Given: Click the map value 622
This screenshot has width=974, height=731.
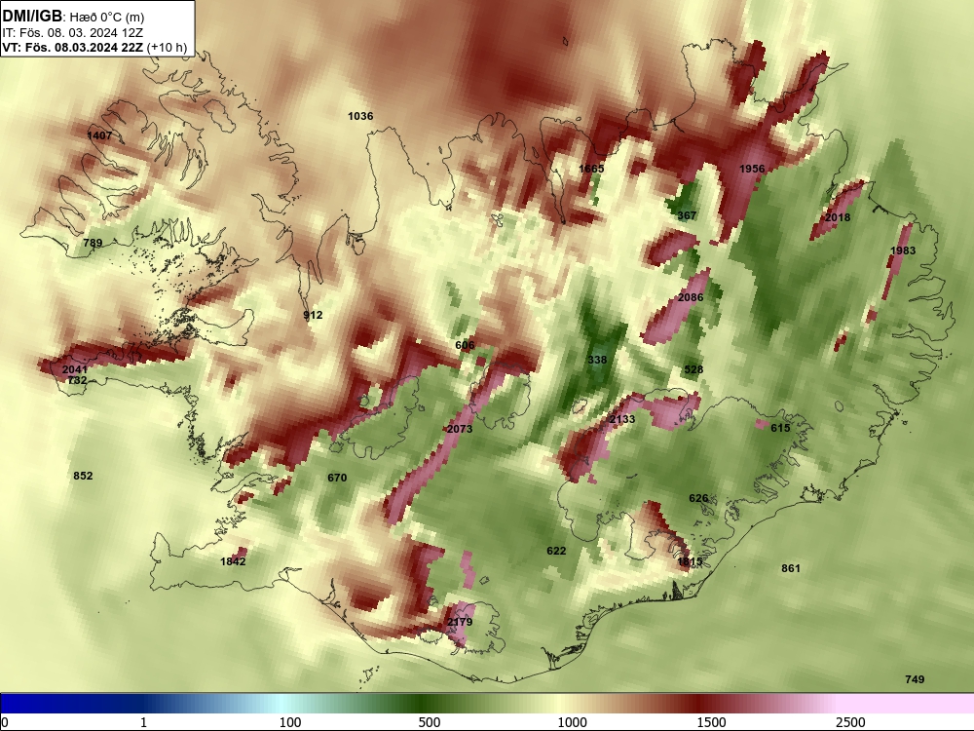Looking at the screenshot, I should [556, 551].
